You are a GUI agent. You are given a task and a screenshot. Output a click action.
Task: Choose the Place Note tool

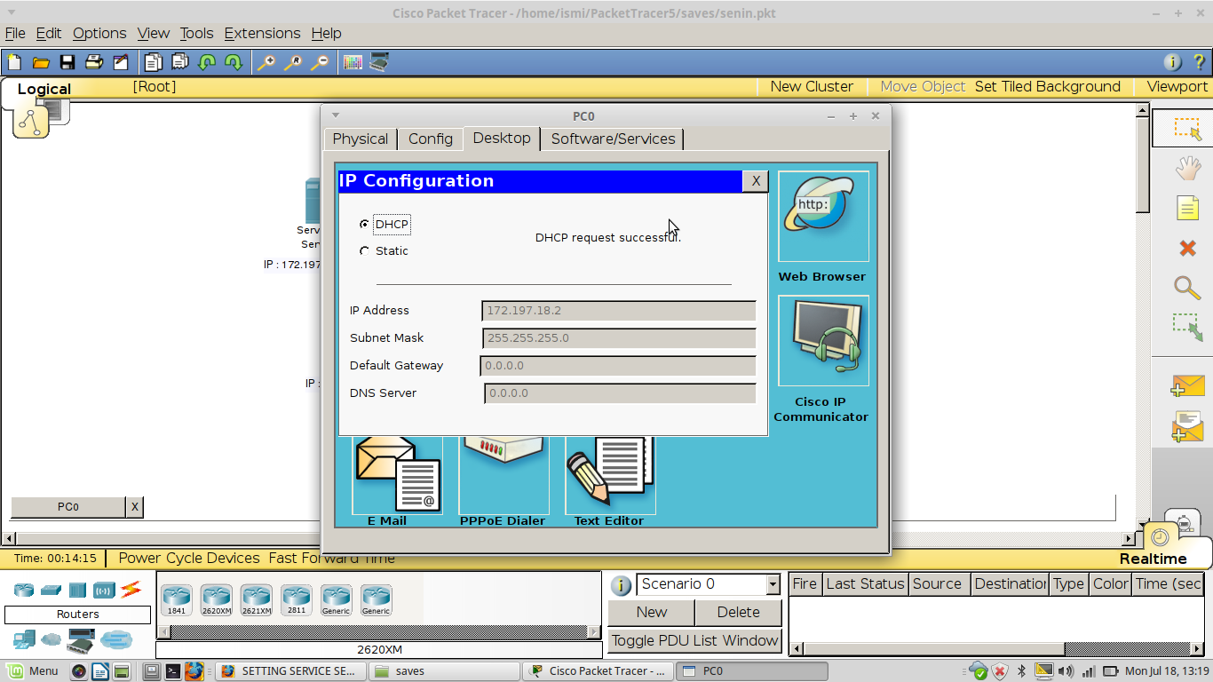pos(1187,208)
